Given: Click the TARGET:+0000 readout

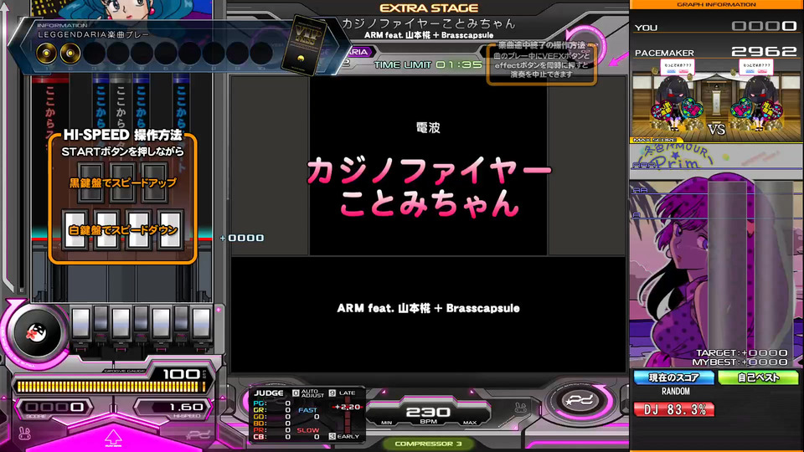Looking at the screenshot, I should (741, 352).
